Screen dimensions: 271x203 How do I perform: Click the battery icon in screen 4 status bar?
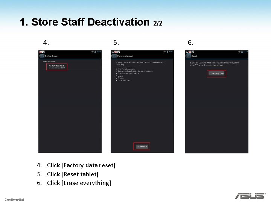point(95,52)
